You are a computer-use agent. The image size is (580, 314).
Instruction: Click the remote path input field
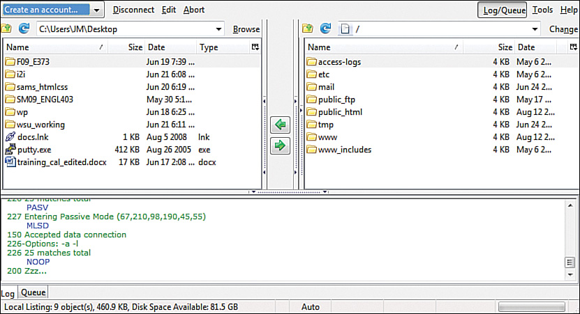pyautogui.click(x=439, y=29)
